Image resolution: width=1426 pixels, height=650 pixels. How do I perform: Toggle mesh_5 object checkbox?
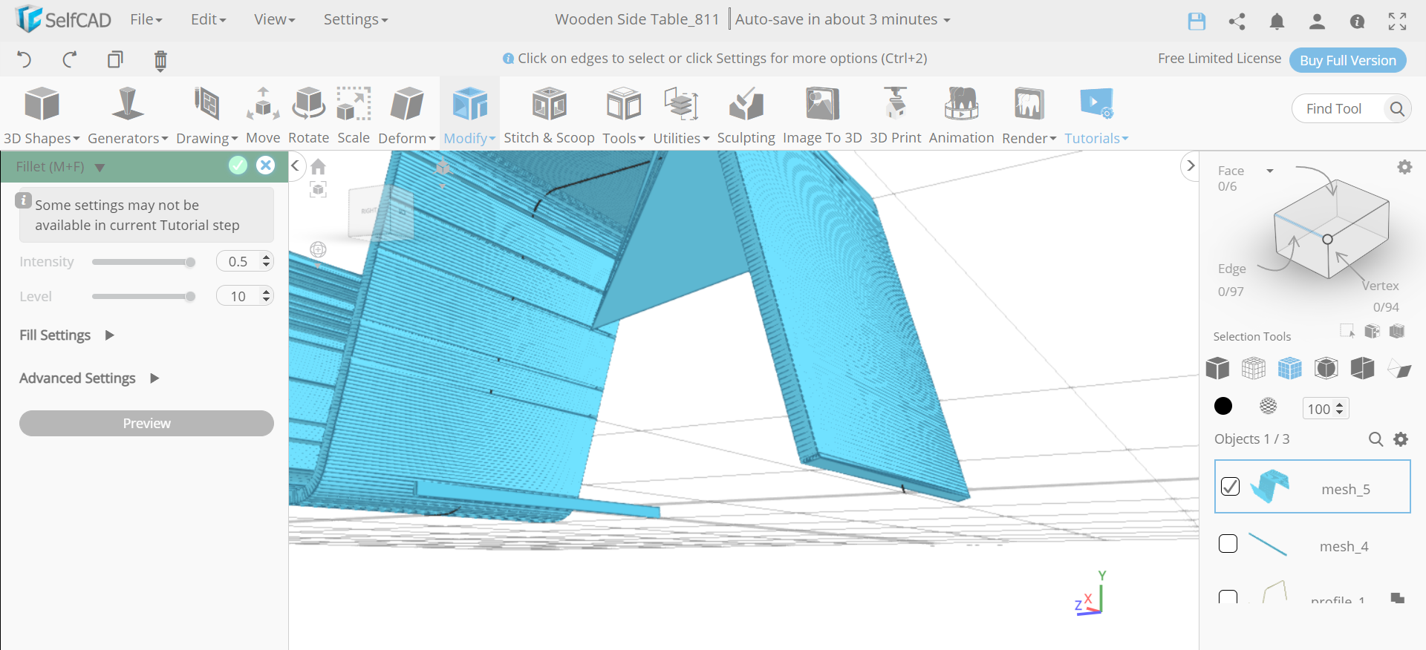(x=1230, y=487)
